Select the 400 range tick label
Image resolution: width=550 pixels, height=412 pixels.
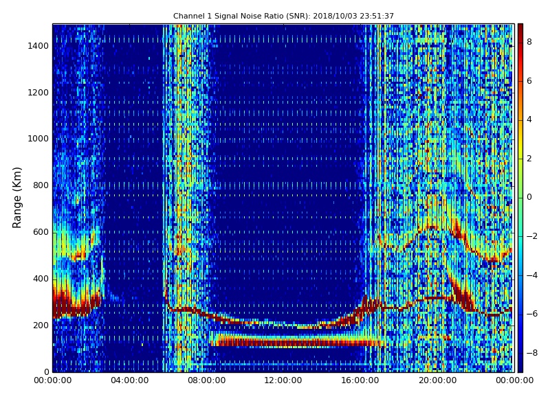pyautogui.click(x=41, y=279)
